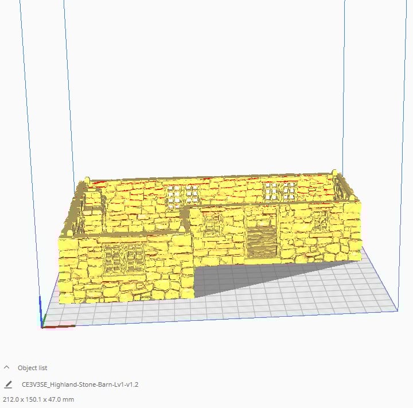Click the red X axis line at origin
This screenshot has width=413, height=408.
point(59,327)
